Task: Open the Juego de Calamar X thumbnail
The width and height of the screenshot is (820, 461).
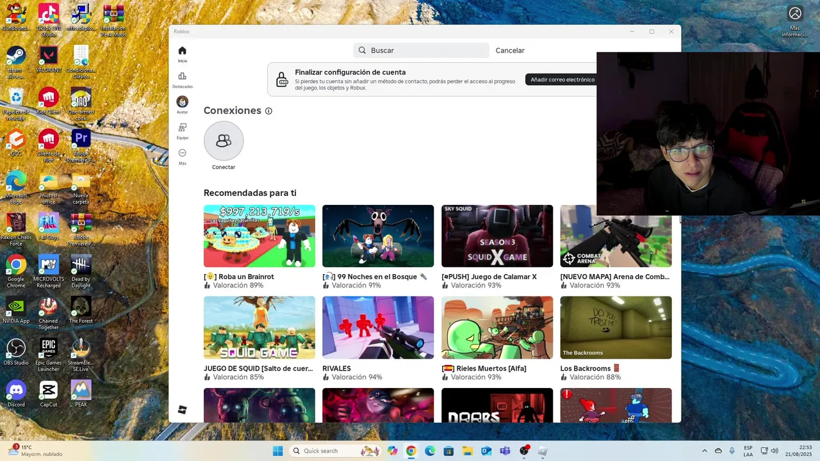Action: point(497,236)
